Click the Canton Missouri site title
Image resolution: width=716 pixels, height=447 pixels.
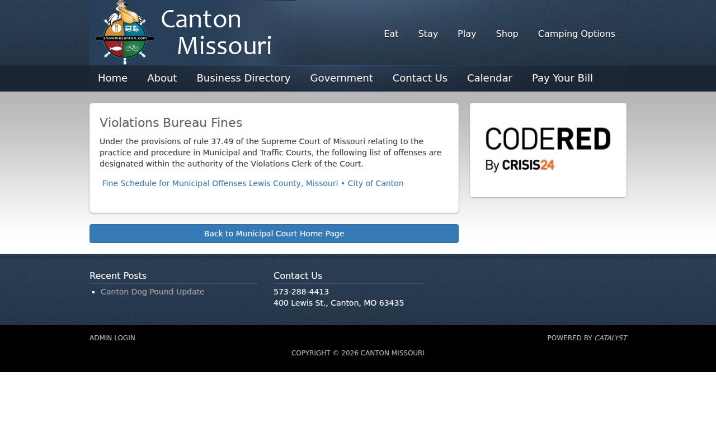pyautogui.click(x=216, y=32)
